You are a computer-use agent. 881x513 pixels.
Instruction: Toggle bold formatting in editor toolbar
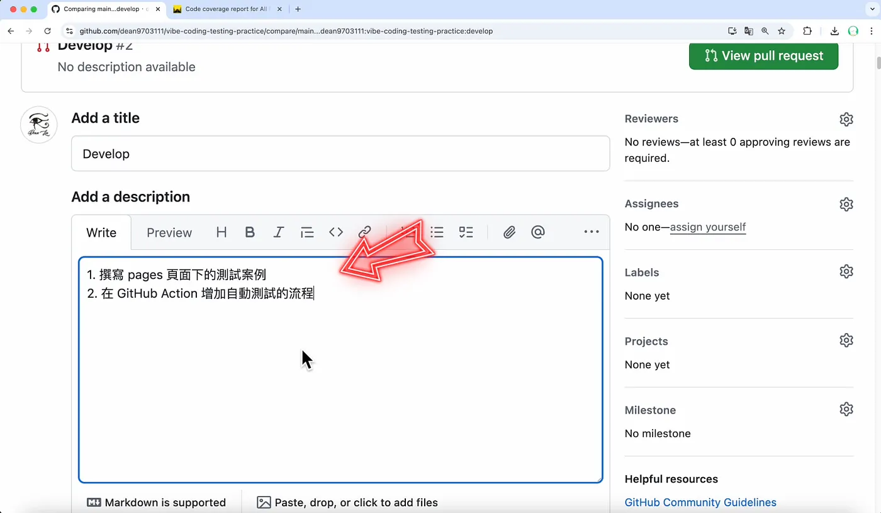pyautogui.click(x=250, y=232)
